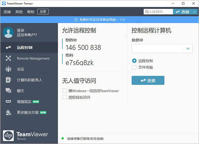Open the 其他 menu
The width and height of the screenshot is (199, 144).
coord(19,12)
